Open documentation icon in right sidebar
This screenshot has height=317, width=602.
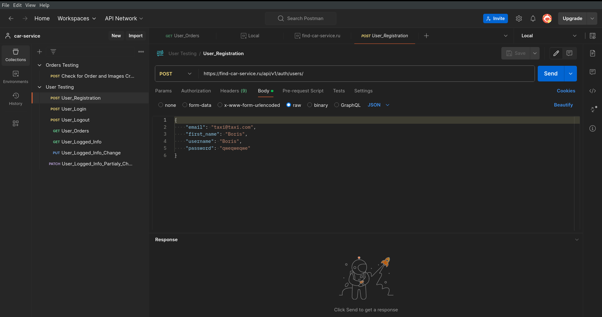tap(593, 53)
